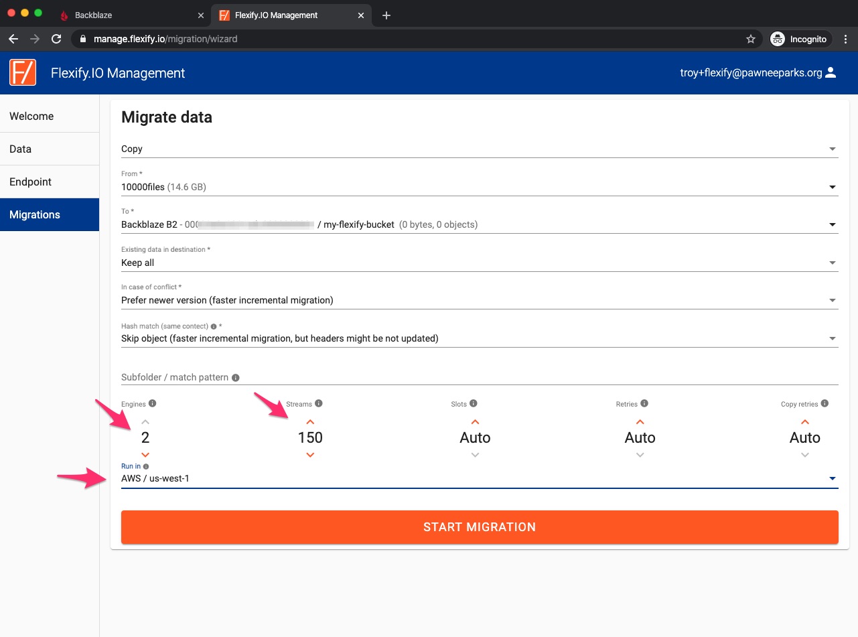Click the Slots value Auto
This screenshot has height=637, width=858.
(475, 437)
